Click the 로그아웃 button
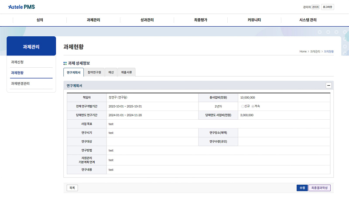Image resolution: width=349 pixels, height=204 pixels. pyautogui.click(x=328, y=7)
